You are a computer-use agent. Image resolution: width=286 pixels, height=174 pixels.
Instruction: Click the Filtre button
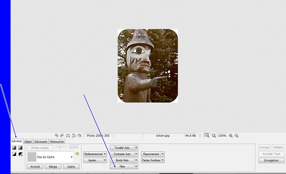[x=122, y=166]
